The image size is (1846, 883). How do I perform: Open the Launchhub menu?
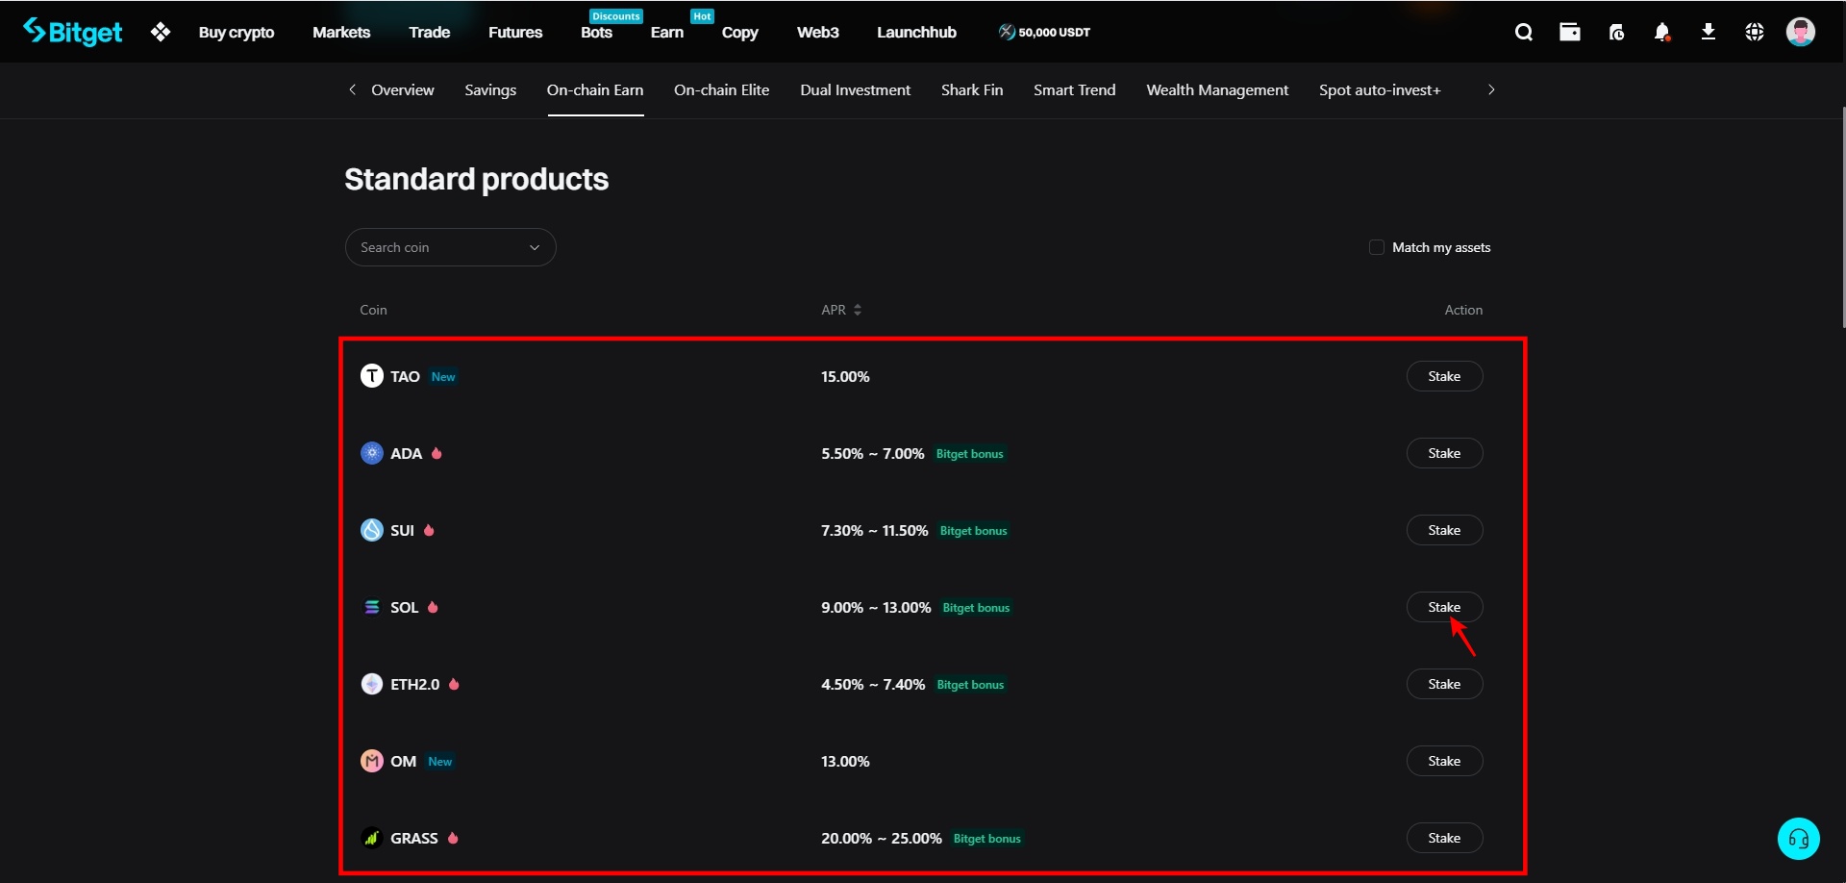(x=917, y=32)
